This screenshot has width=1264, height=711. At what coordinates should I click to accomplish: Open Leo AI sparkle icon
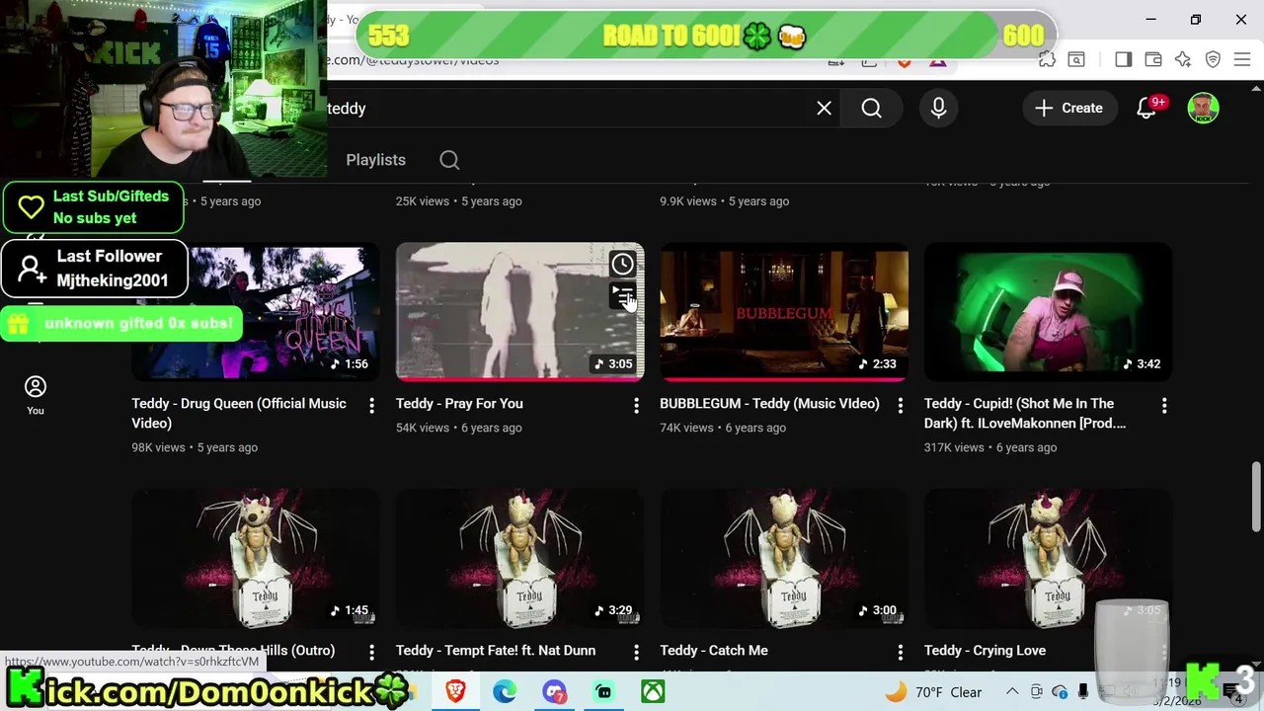click(1183, 59)
